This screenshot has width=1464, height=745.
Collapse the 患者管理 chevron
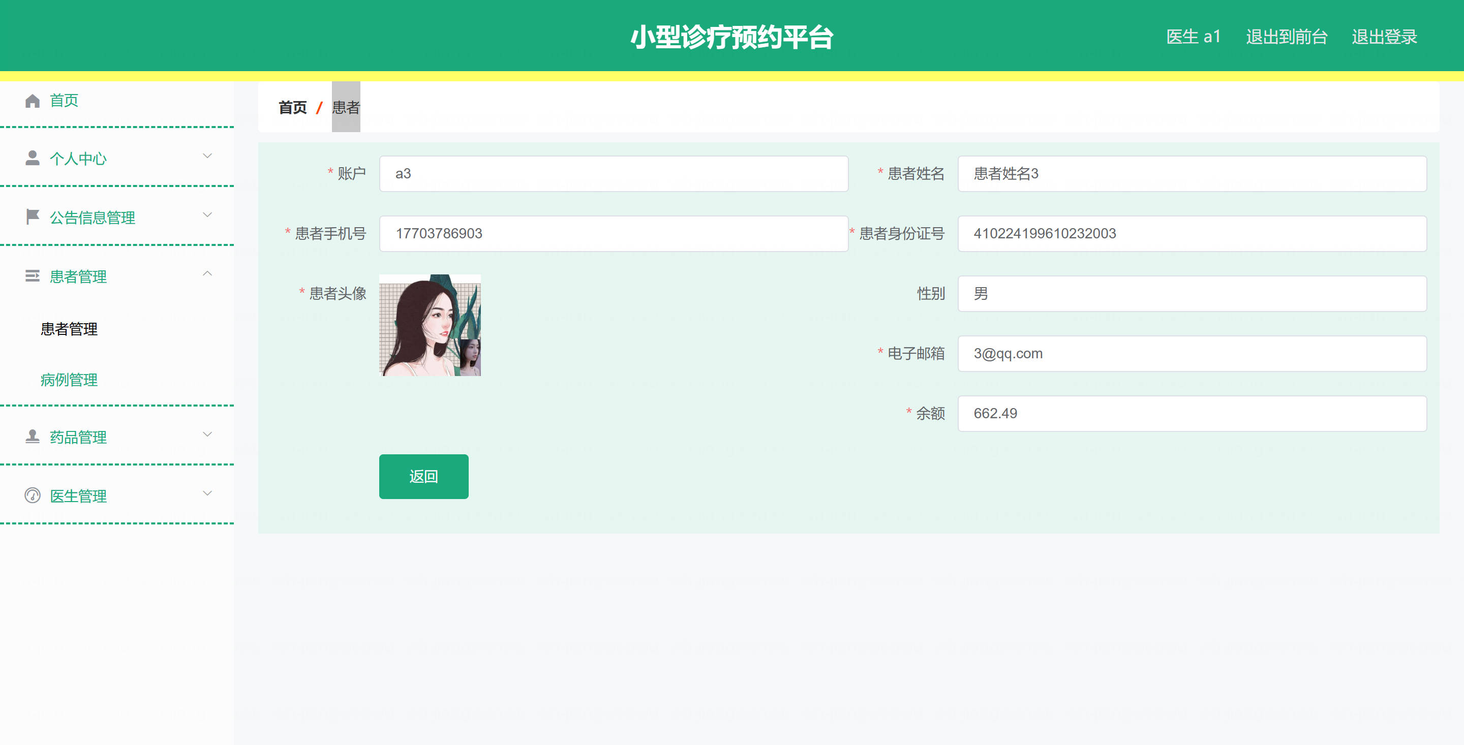[x=207, y=273]
